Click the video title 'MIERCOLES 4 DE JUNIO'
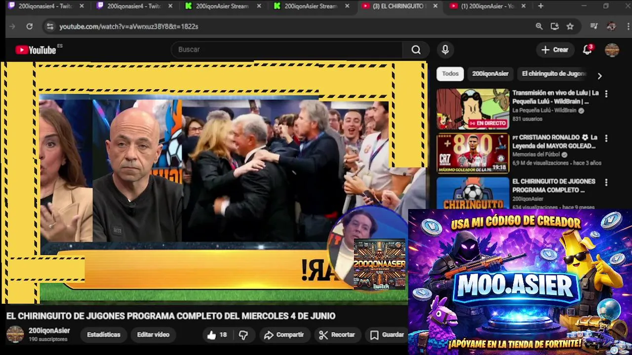This screenshot has width=632, height=355. (171, 316)
